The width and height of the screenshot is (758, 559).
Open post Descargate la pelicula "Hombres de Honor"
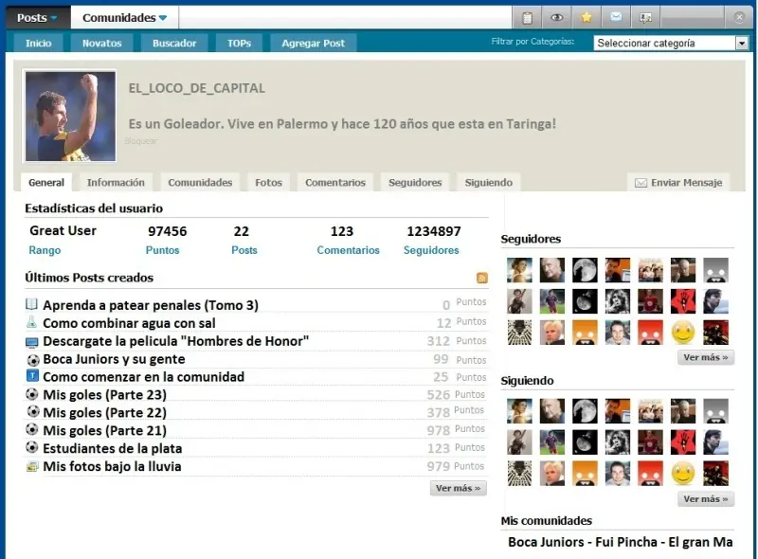point(176,341)
